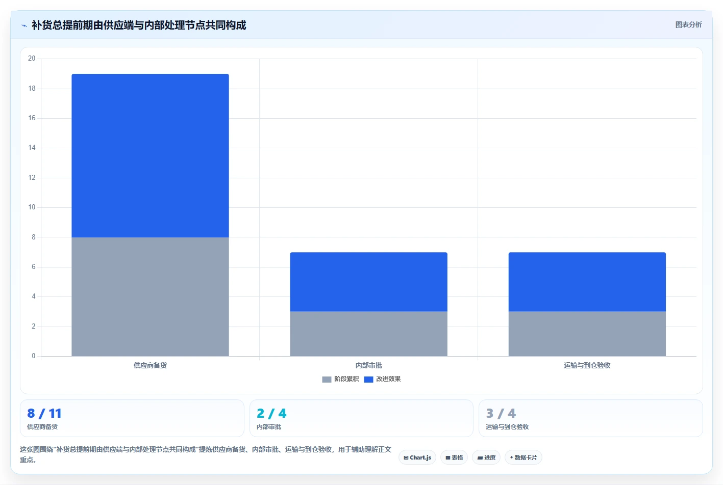Open the 8 / 11 供应商备货 data card
This screenshot has height=485, width=723.
coord(132,418)
